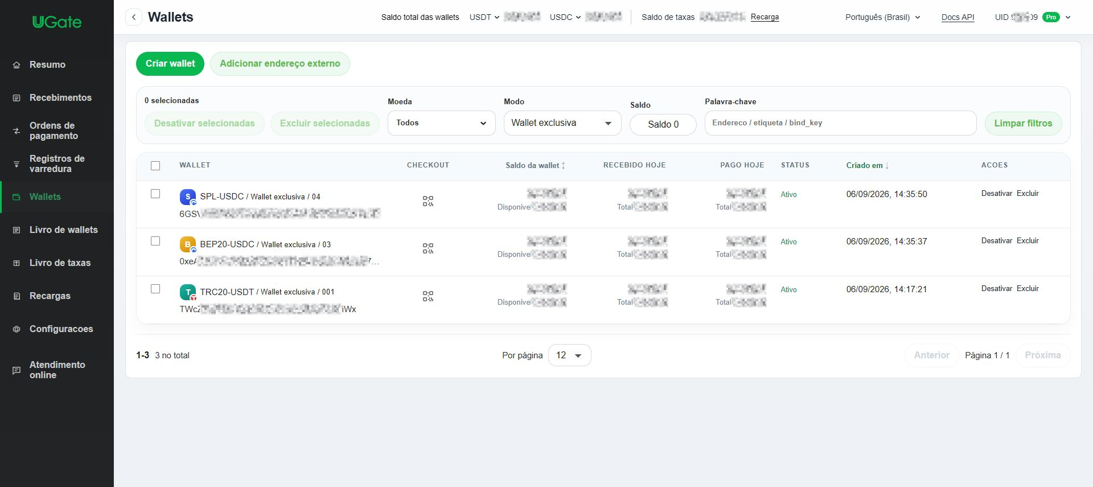The width and height of the screenshot is (1093, 487).
Task: Open Livro de taxas page
Action: pos(57,263)
